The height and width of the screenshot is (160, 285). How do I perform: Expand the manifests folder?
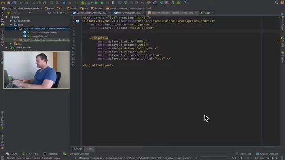11,21
